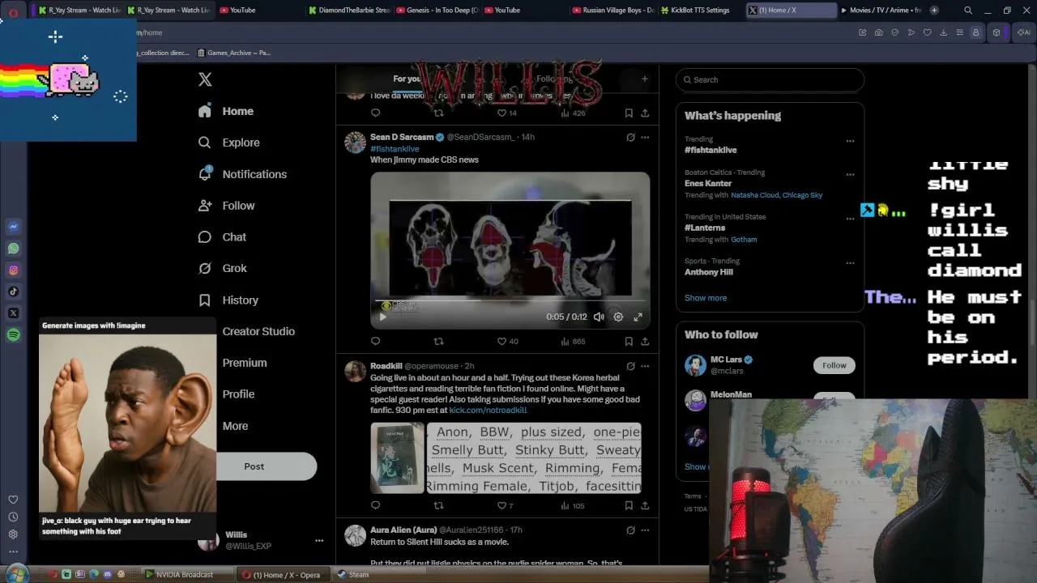Reply to Sean D Sarcasm's post
Image resolution: width=1037 pixels, height=583 pixels.
[375, 341]
